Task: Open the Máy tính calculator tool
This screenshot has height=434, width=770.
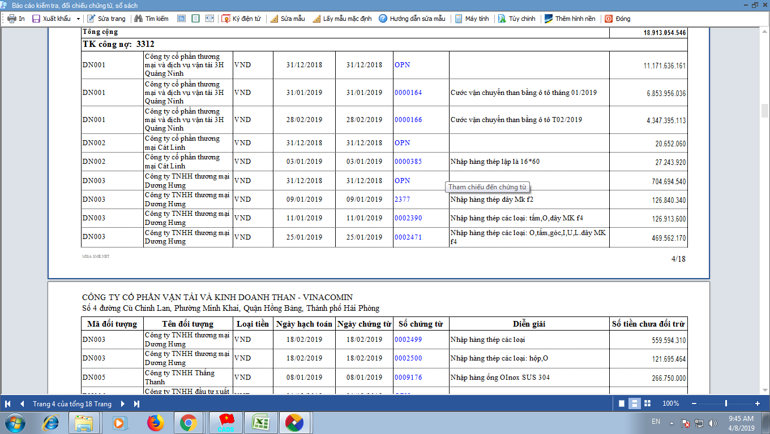Action: [x=459, y=19]
